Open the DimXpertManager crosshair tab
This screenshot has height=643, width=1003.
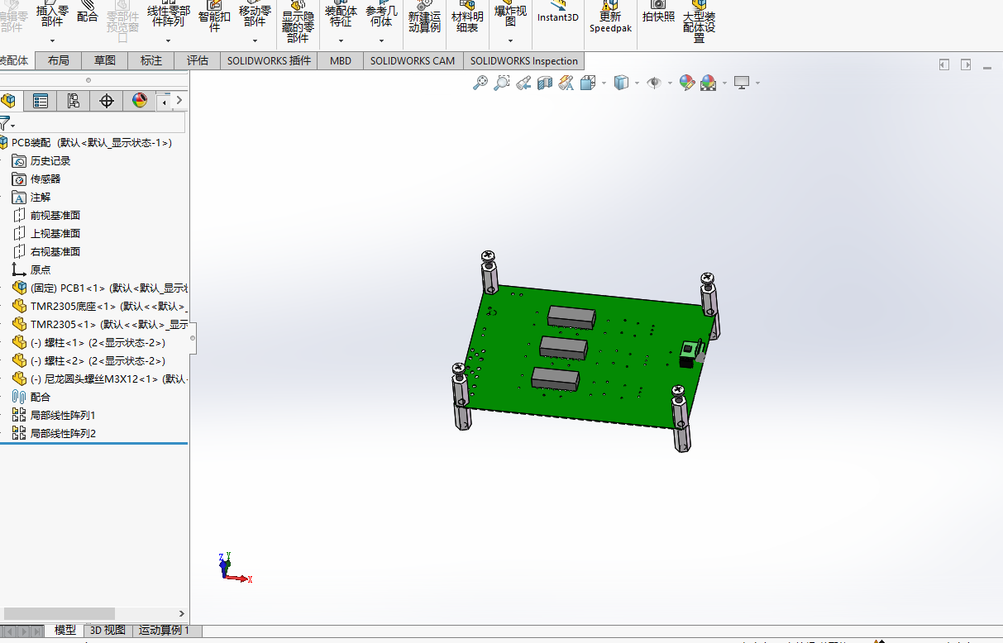coord(106,101)
